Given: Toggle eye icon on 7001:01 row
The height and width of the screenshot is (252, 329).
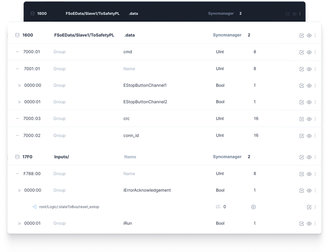Looking at the screenshot, I should (309, 69).
